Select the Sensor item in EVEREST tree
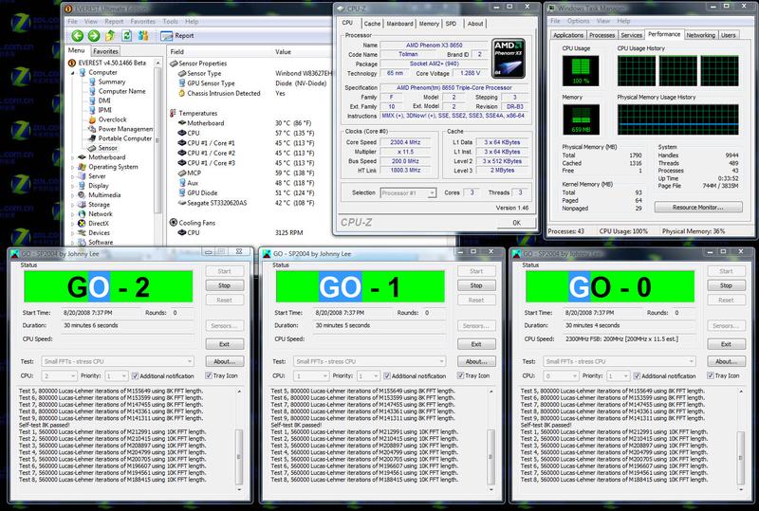Viewport: 759px width, 511px height. pyautogui.click(x=107, y=148)
